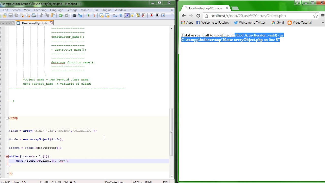
Task: Save all files via toolbar icon
Action: point(16,15)
